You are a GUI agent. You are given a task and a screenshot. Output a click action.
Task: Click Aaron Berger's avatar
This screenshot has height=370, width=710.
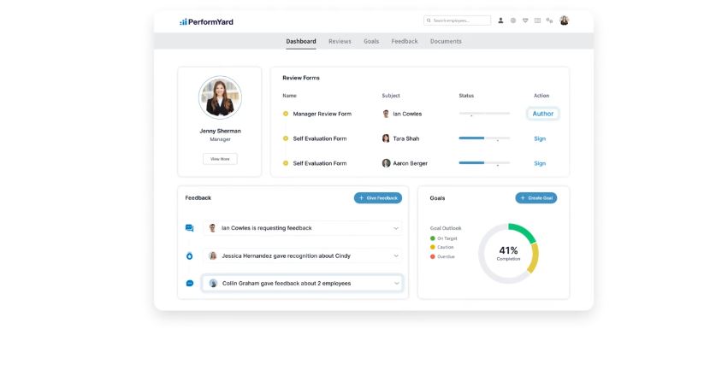(386, 163)
